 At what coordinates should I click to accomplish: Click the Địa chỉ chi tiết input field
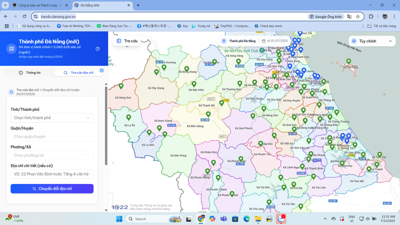point(52,174)
